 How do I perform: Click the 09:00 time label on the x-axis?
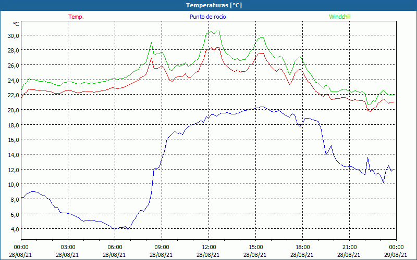pyautogui.click(x=162, y=248)
